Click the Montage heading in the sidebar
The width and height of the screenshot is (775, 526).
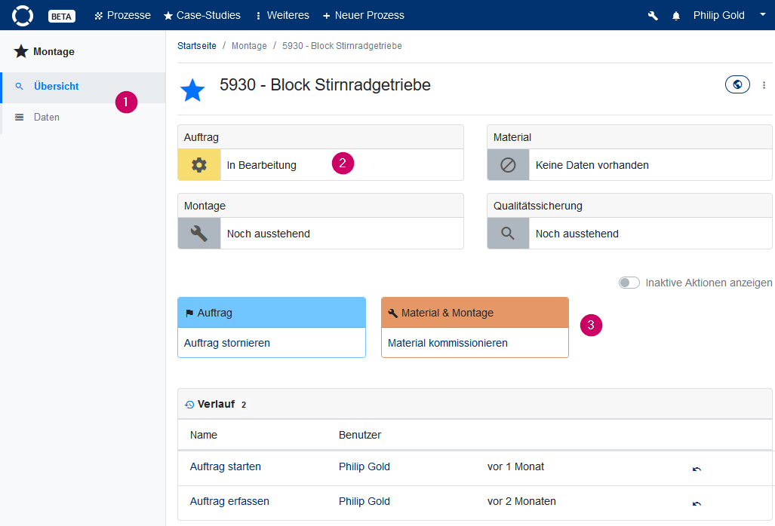[x=54, y=52]
